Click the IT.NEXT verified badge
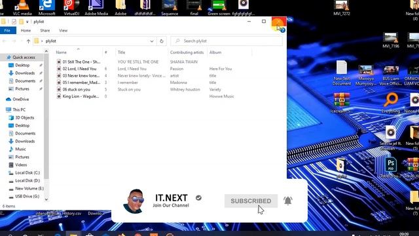419x236 pixels. tap(198, 198)
